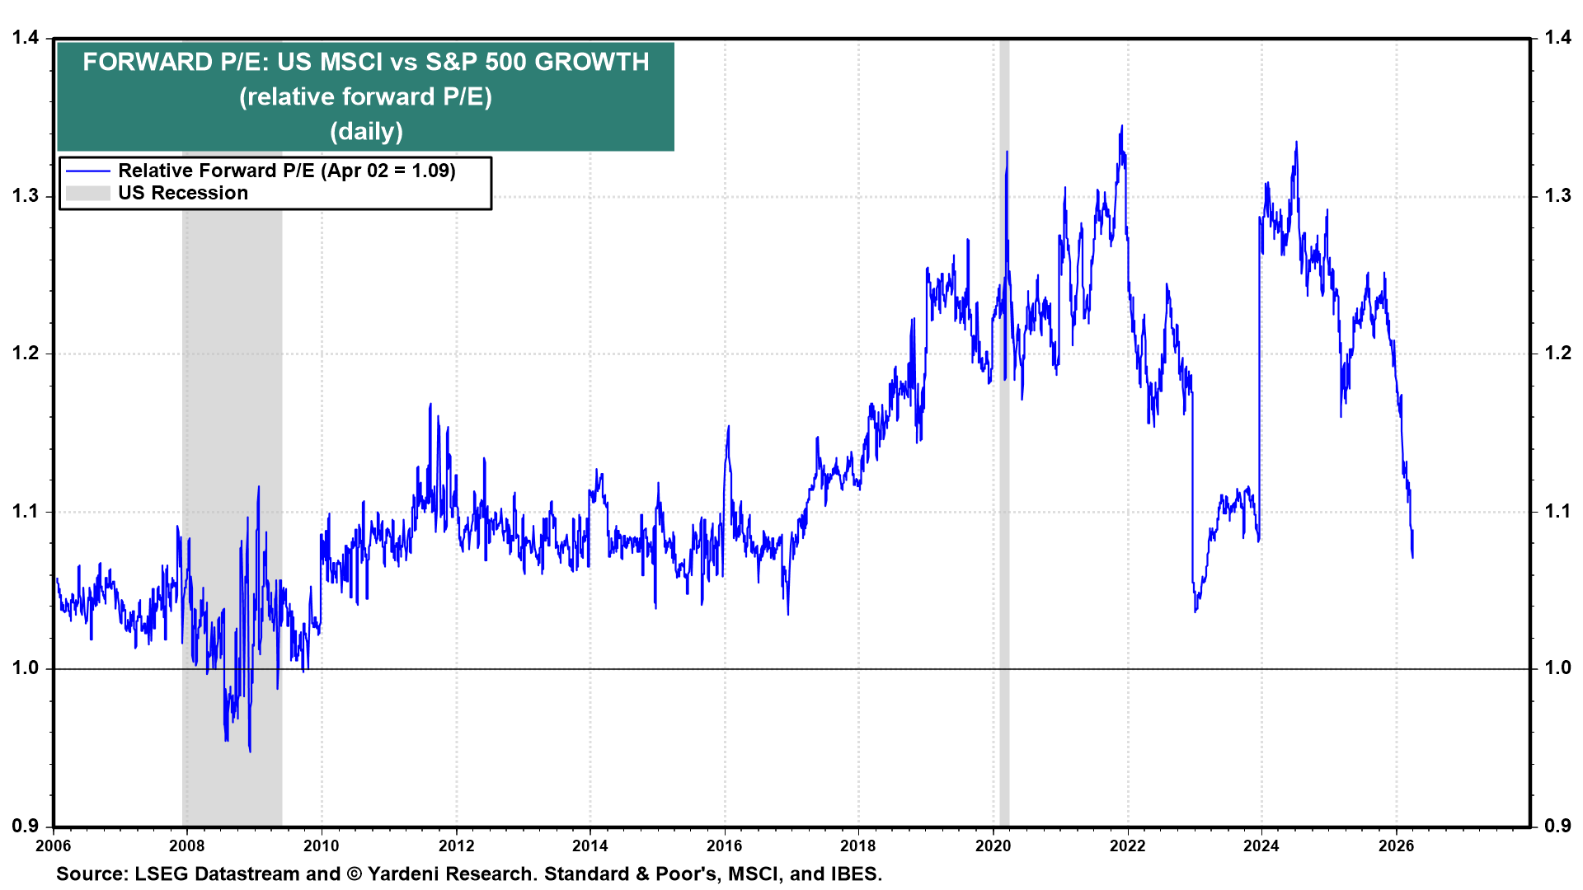Screen dimensions: 1583x890
Task: Select the 2016 x-axis label
Action: (726, 845)
